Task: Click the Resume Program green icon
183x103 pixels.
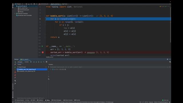Action: coord(15,67)
